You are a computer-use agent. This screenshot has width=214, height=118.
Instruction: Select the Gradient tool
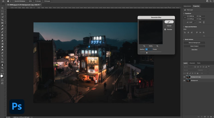(2, 44)
